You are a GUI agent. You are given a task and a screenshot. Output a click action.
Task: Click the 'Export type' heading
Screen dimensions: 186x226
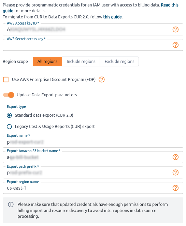[x=16, y=107]
